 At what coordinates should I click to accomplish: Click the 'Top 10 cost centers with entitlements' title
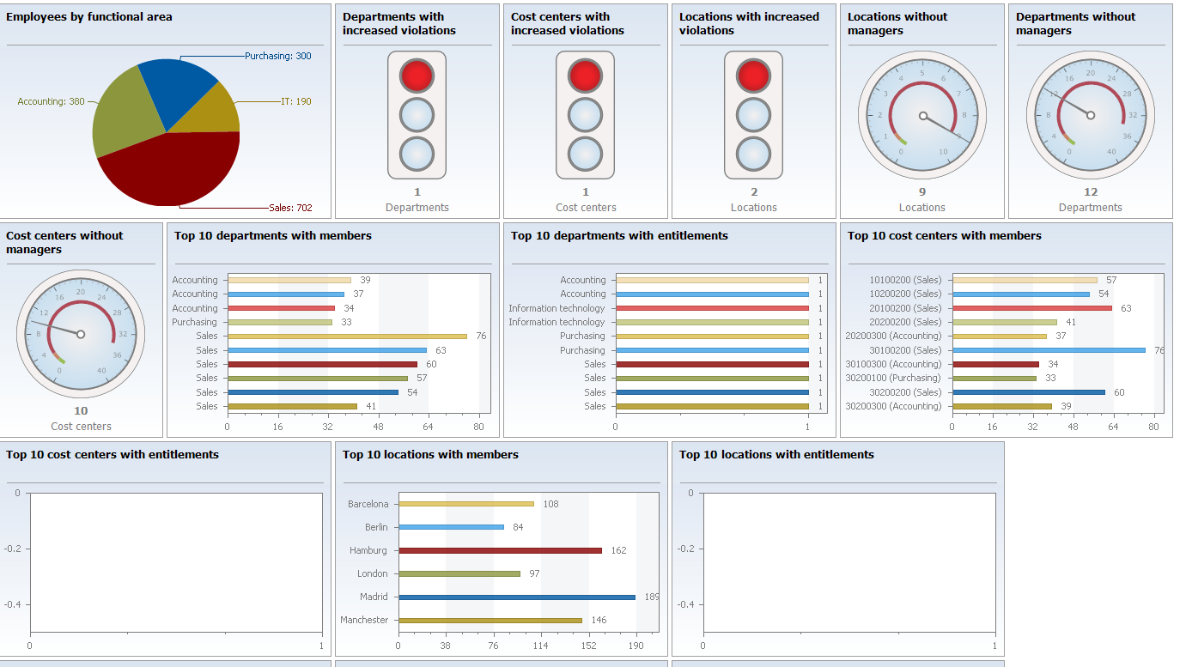113,454
